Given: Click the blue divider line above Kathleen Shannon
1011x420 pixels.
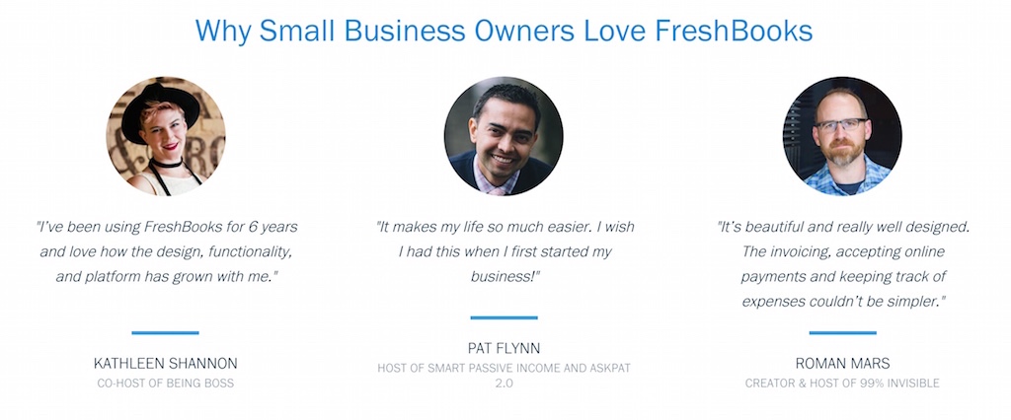Looking at the screenshot, I should coord(166,332).
